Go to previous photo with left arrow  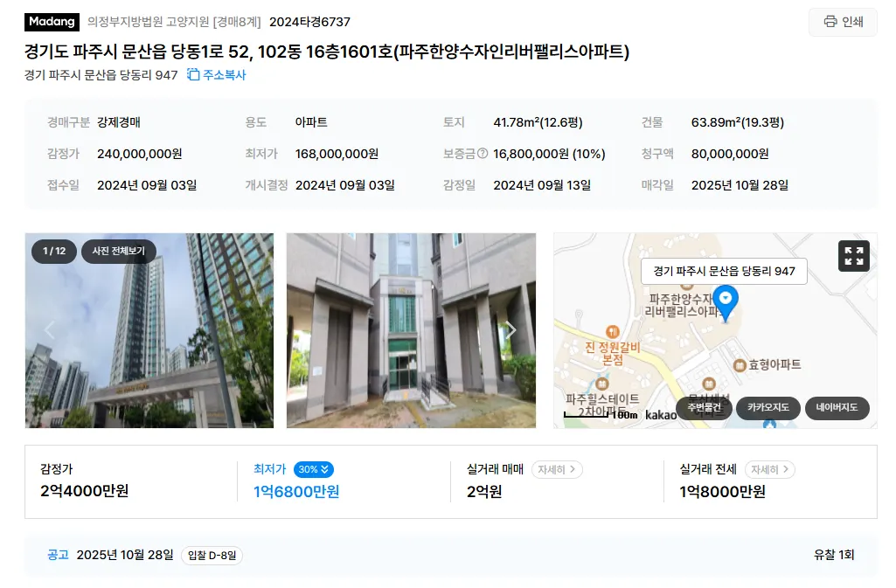click(50, 329)
